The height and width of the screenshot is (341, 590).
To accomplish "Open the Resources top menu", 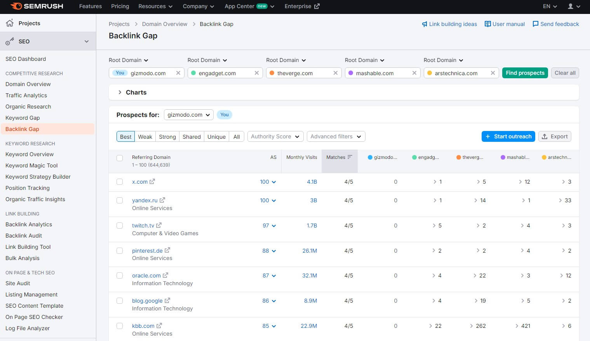I will (x=155, y=6).
